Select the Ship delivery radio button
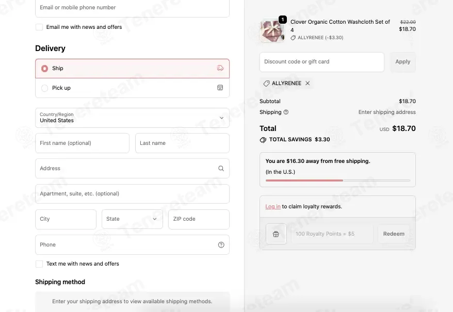 (44, 69)
